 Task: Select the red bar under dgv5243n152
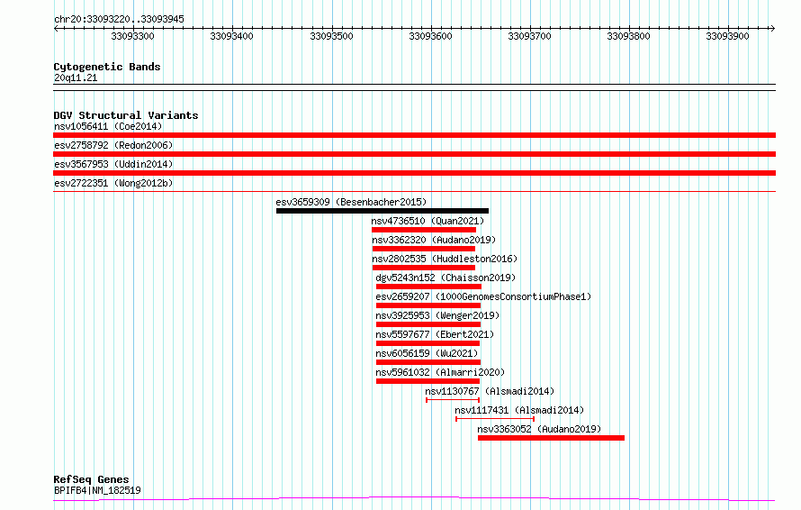pyautogui.click(x=428, y=287)
